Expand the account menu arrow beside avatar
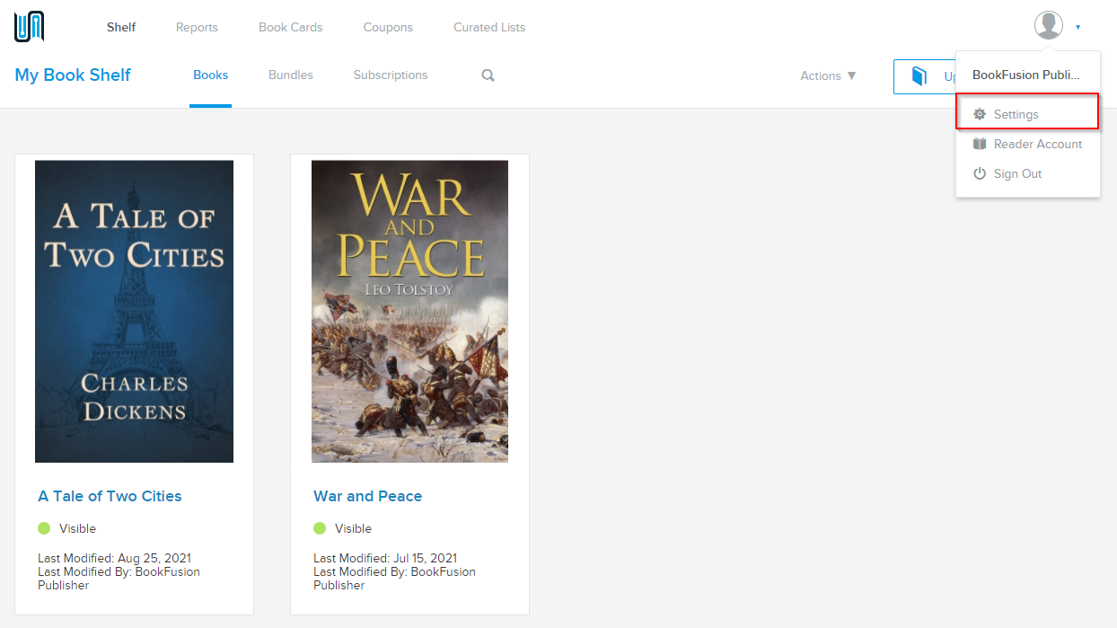Viewport: 1117px width, 628px height. [x=1077, y=27]
